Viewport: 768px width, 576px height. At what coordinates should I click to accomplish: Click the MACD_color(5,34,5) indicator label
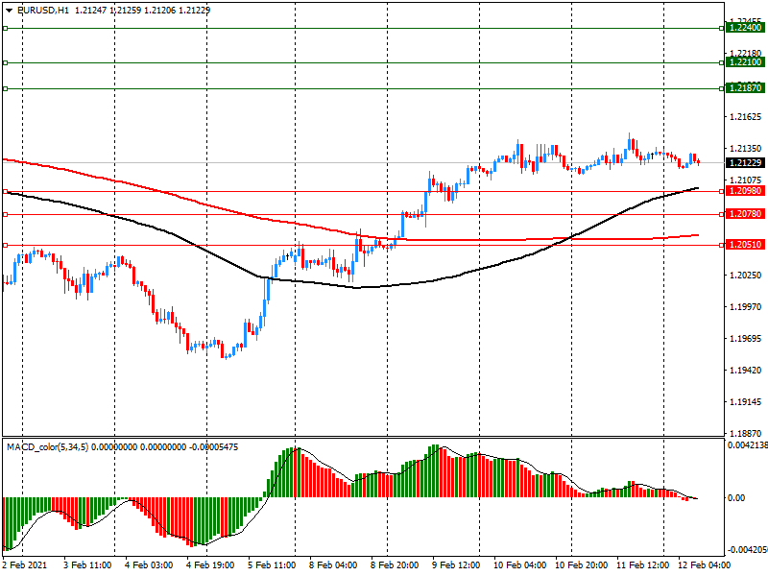point(48,447)
